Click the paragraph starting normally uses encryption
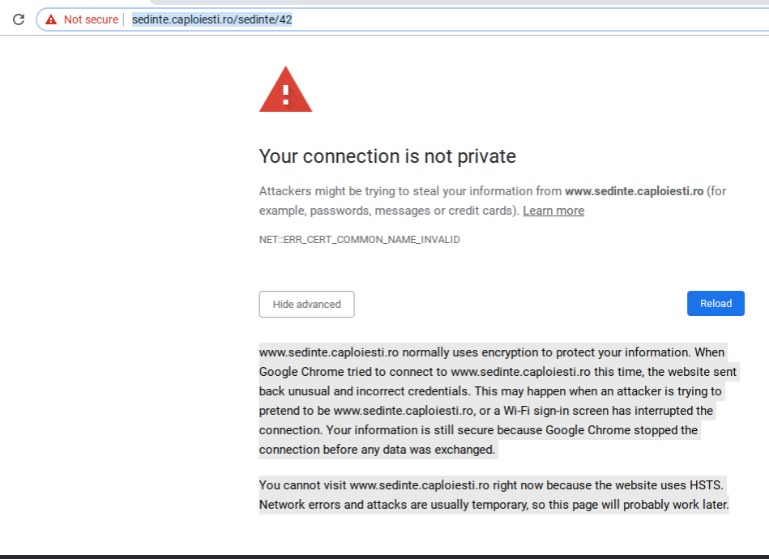The image size is (769, 559). pyautogui.click(x=498, y=400)
